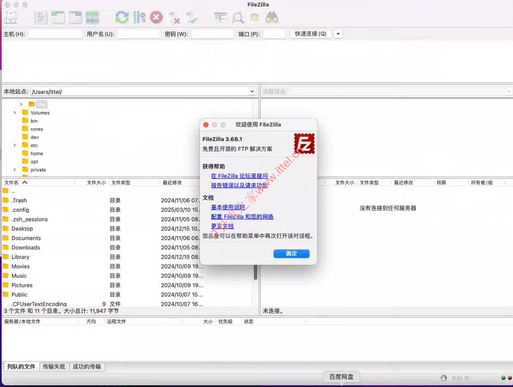Click the refresh file lists icon
This screenshot has width=513, height=387.
point(122,17)
